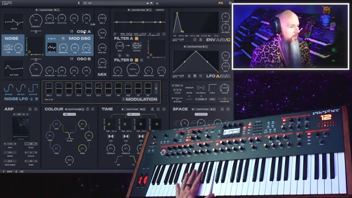Image resolution: width=352 pixels, height=198 pixels.
Task: Switch to the LFO B tab
Action: tap(223, 76)
